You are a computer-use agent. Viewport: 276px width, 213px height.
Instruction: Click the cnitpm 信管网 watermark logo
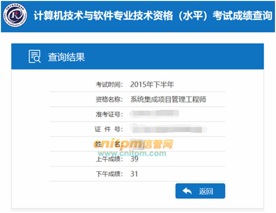133,144
